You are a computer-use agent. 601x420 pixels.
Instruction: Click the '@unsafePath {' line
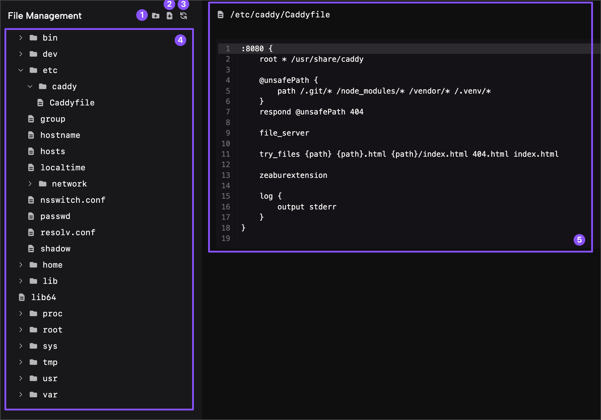[x=289, y=80]
